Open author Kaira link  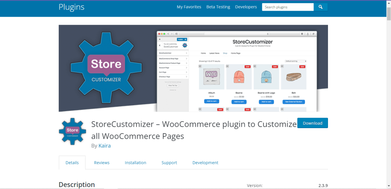(105, 146)
